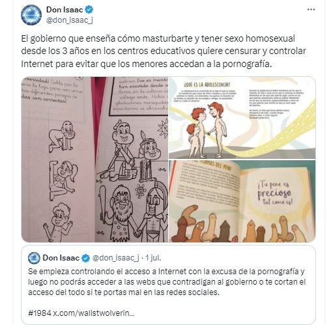Open the bottom-right open-book photo
The height and width of the screenshot is (325, 331).
(242, 201)
